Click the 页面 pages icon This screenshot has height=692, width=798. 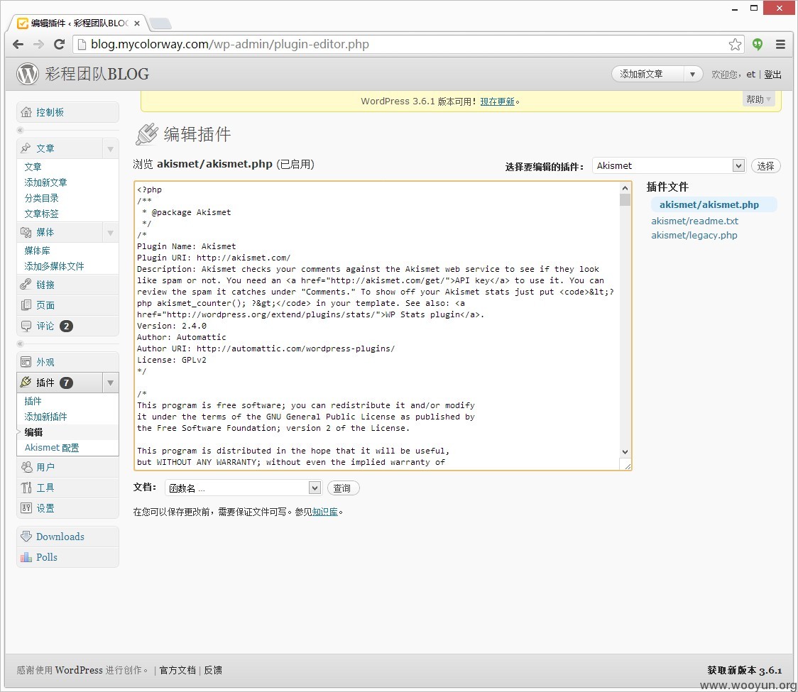[26, 304]
